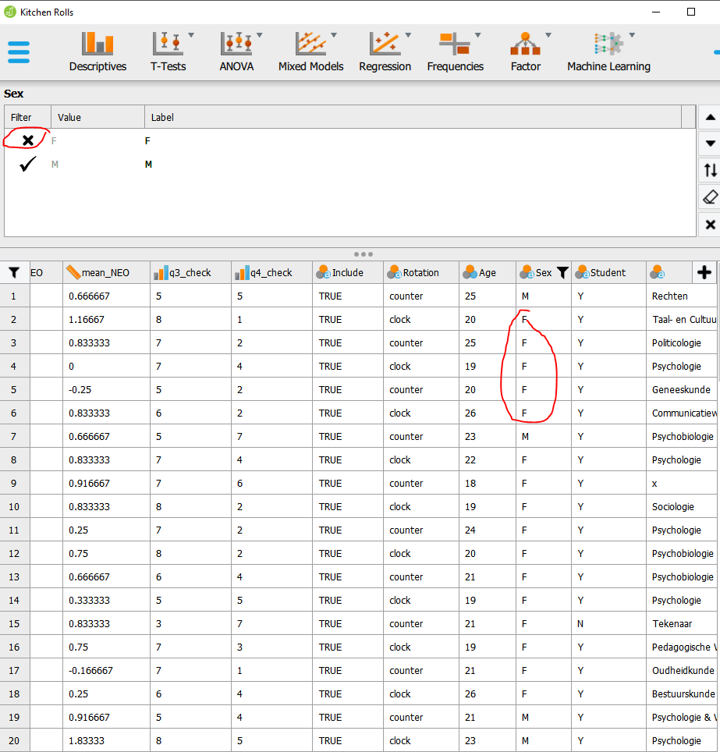Enable the F value by clicking its crossed filter
Viewport: 720px width, 752px height.
coord(27,140)
